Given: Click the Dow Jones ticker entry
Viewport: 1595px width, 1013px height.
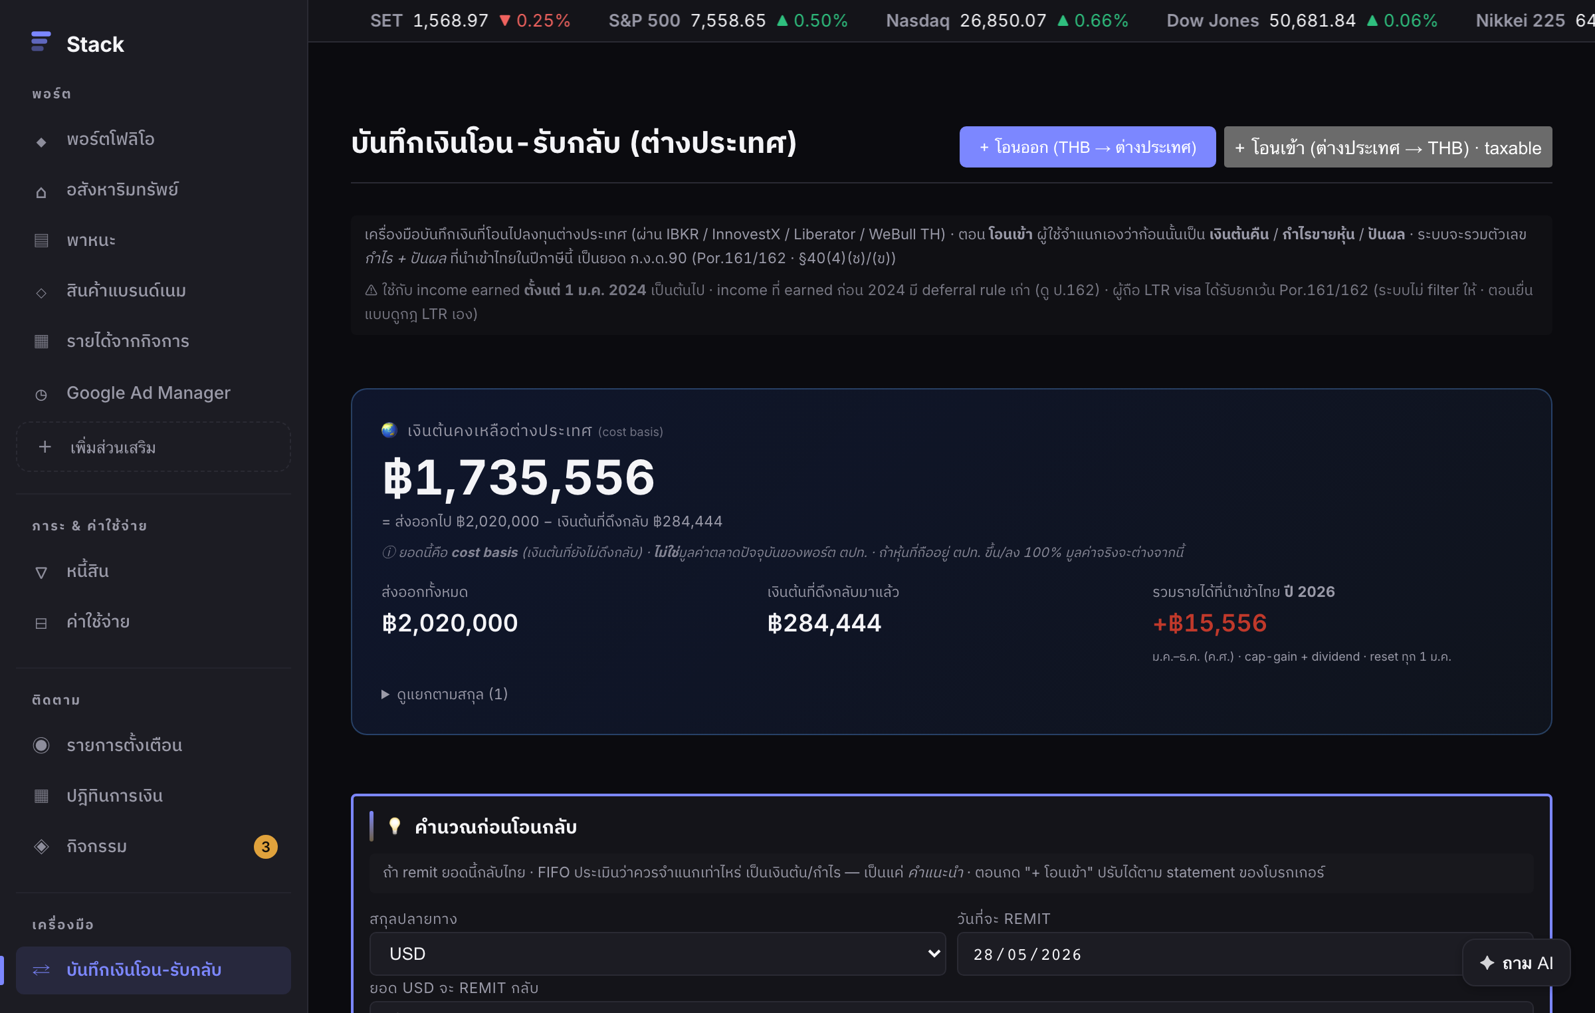Looking at the screenshot, I should pos(1302,21).
